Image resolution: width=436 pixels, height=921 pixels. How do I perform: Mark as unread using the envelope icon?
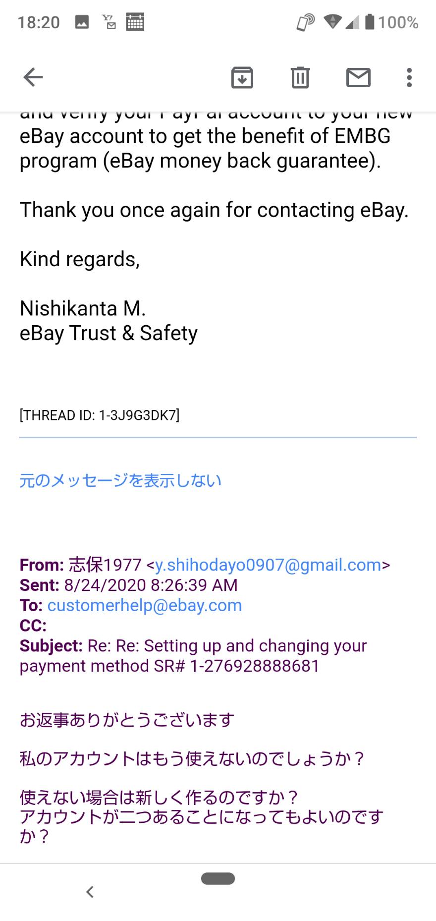[358, 78]
